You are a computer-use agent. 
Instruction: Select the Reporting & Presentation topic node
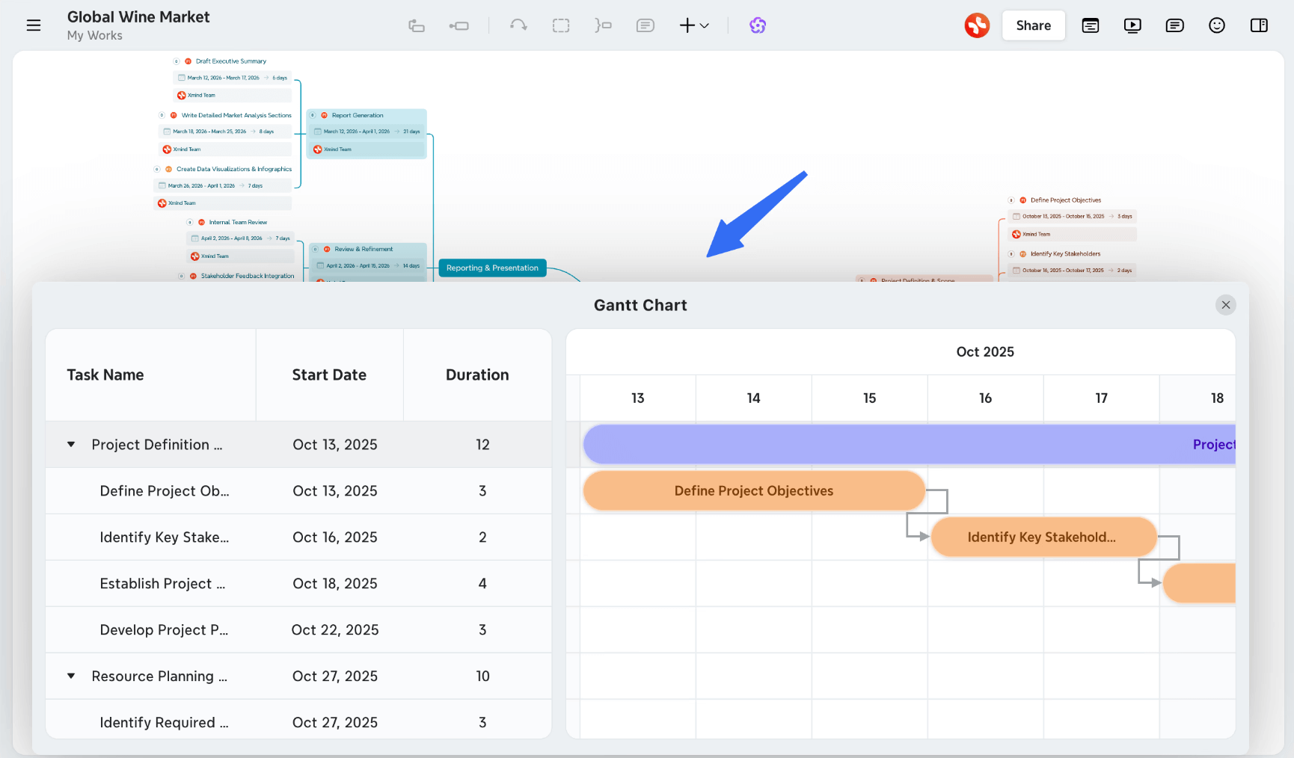coord(492,268)
